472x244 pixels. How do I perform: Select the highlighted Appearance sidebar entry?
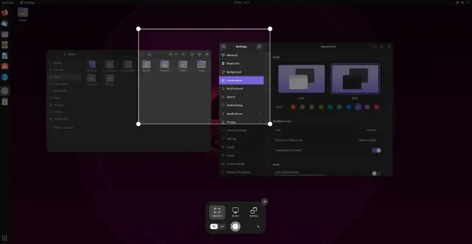pos(241,80)
